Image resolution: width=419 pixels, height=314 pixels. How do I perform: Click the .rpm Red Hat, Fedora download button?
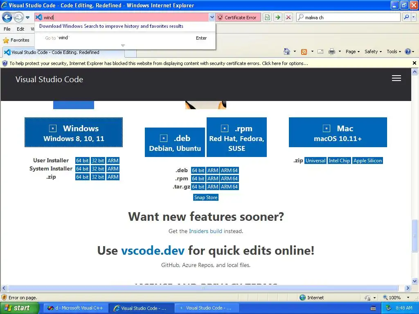coord(237,137)
